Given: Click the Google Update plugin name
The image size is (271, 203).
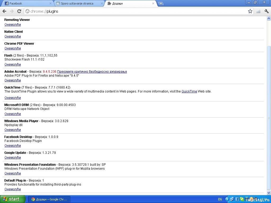Looking at the screenshot, I should pyautogui.click(x=15, y=153).
